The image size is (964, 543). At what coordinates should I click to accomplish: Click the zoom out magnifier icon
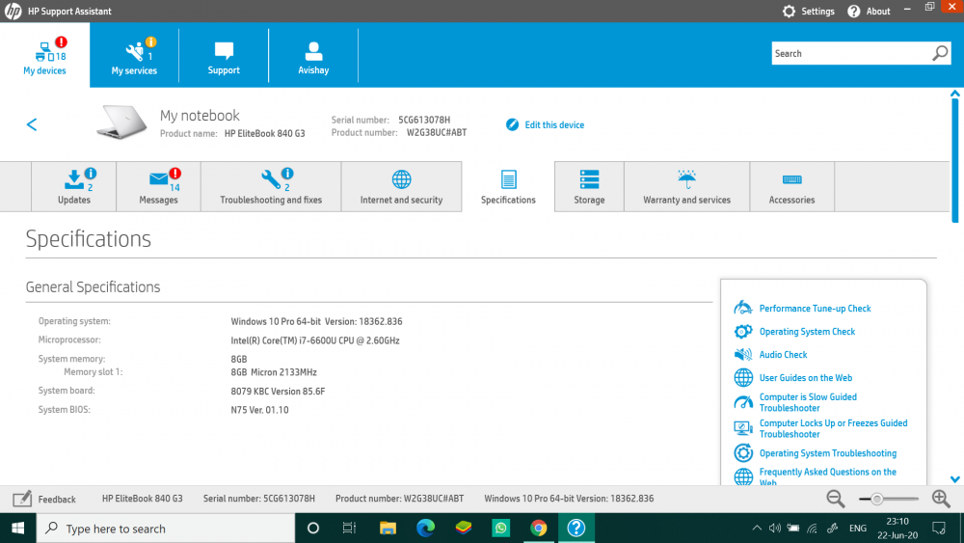tap(836, 499)
